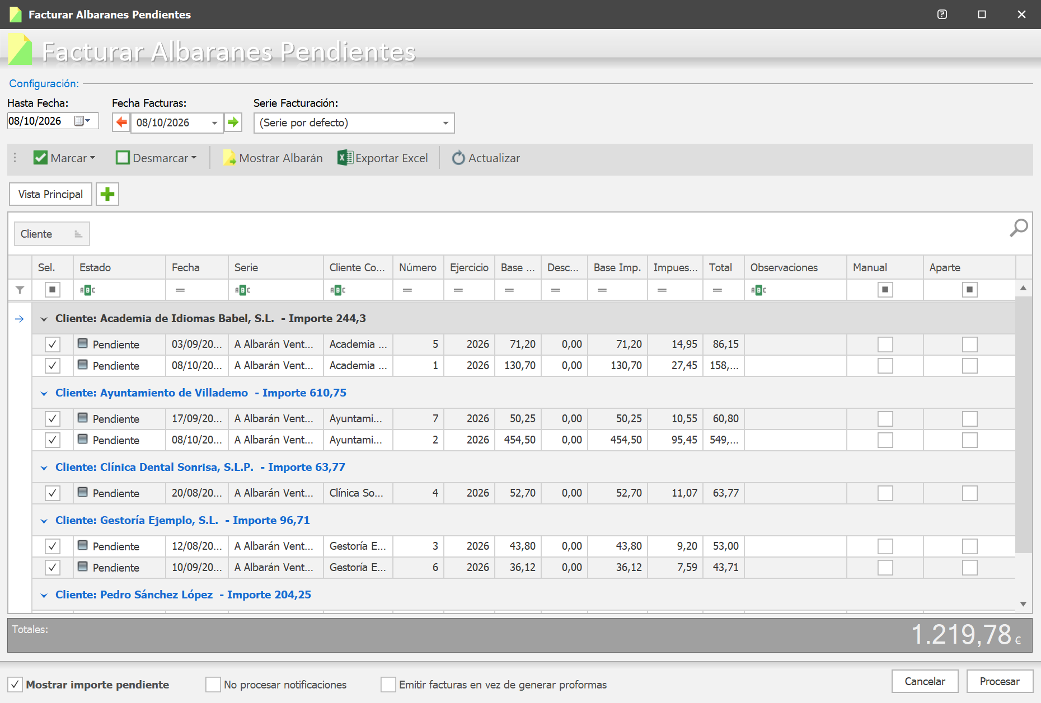The image size is (1041, 703).
Task: Export the grid with Exportar Excel
Action: (x=383, y=158)
